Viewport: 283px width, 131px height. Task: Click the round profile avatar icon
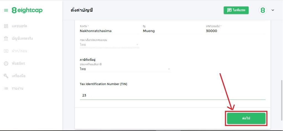pos(263,10)
